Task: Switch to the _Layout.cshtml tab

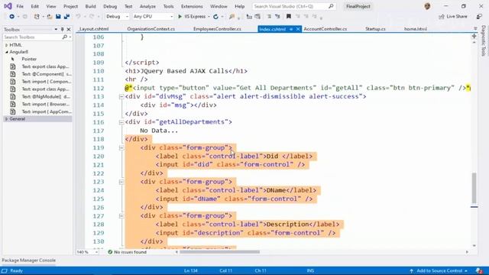Action: (93, 29)
